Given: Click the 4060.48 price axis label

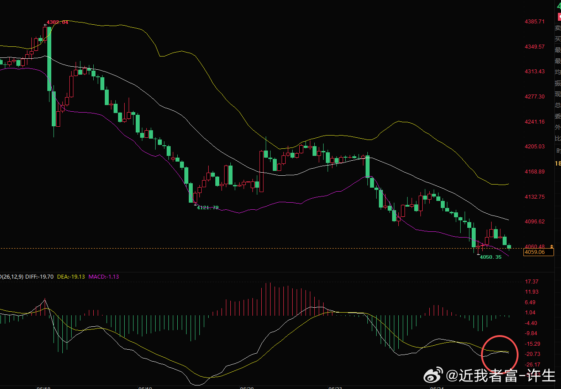Looking at the screenshot, I should pyautogui.click(x=534, y=246).
